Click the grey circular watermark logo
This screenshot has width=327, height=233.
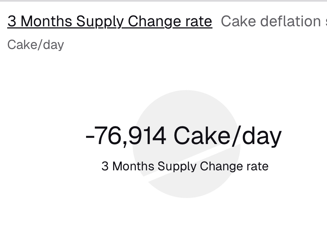(x=186, y=108)
